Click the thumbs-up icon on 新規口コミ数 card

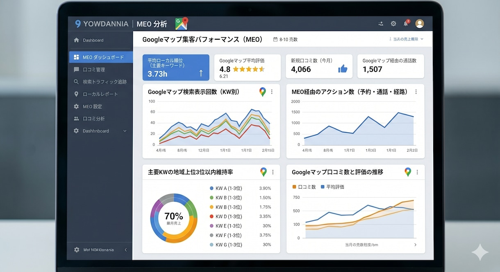tap(343, 69)
